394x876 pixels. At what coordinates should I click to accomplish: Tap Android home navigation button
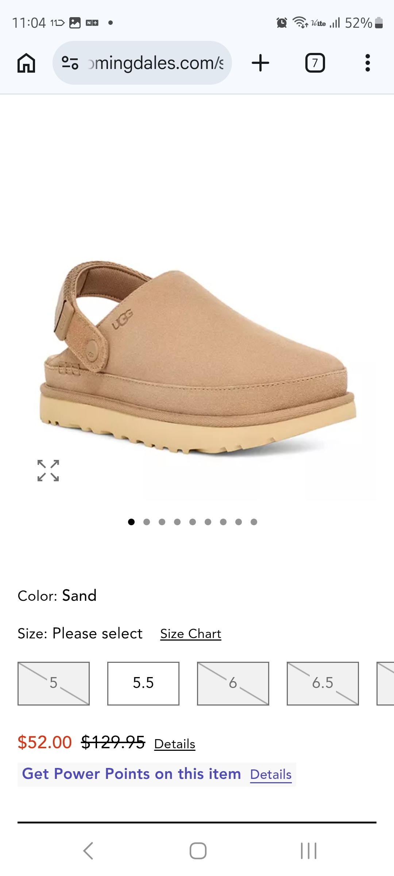point(198,851)
